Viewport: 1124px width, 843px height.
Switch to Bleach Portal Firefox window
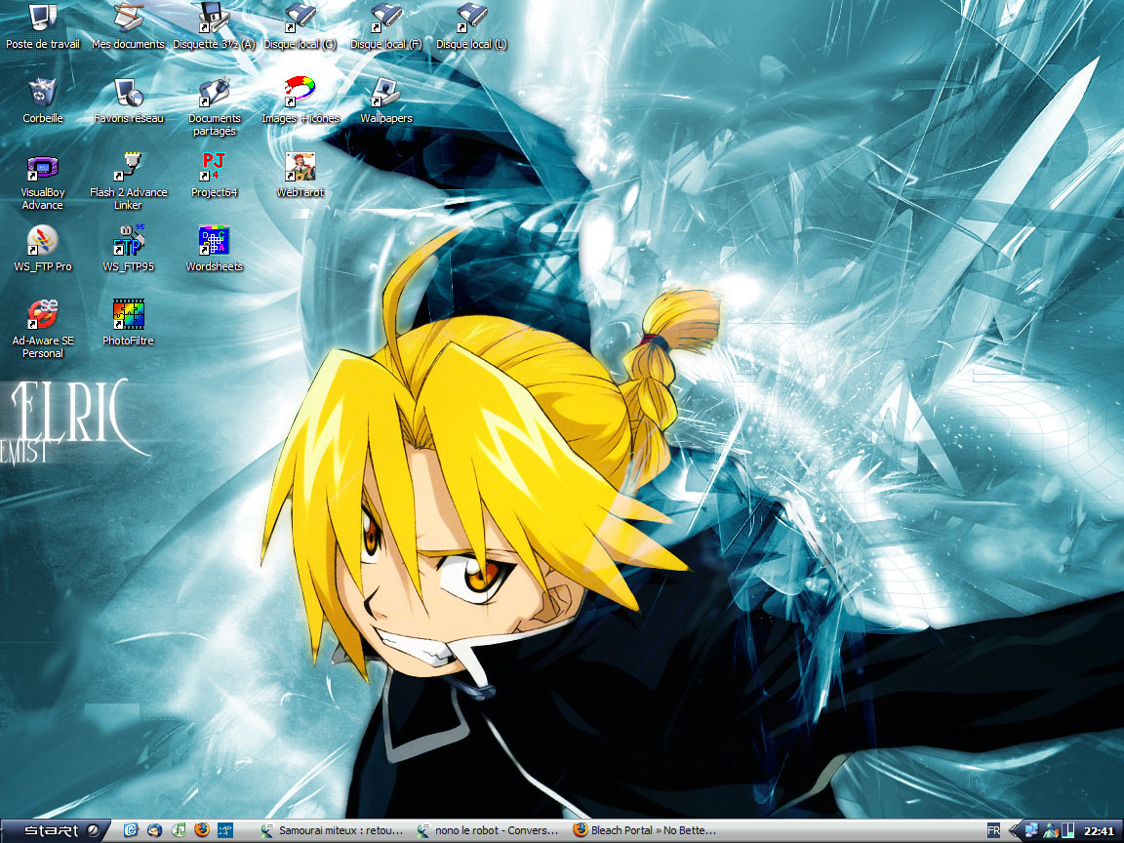pyautogui.click(x=644, y=831)
